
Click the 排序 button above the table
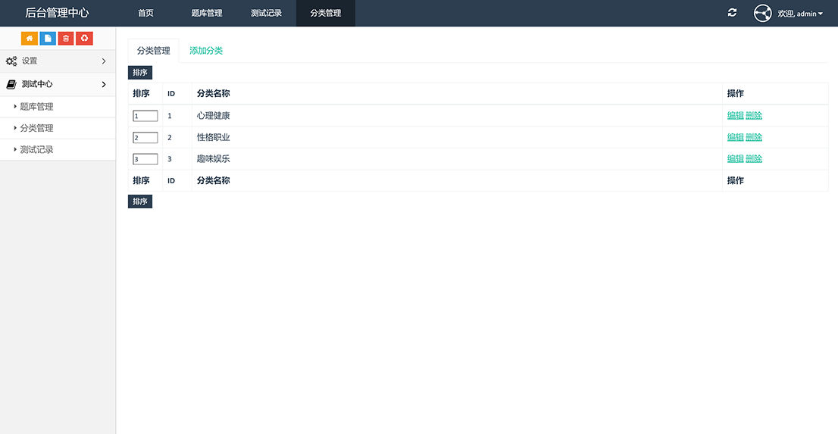coord(140,73)
